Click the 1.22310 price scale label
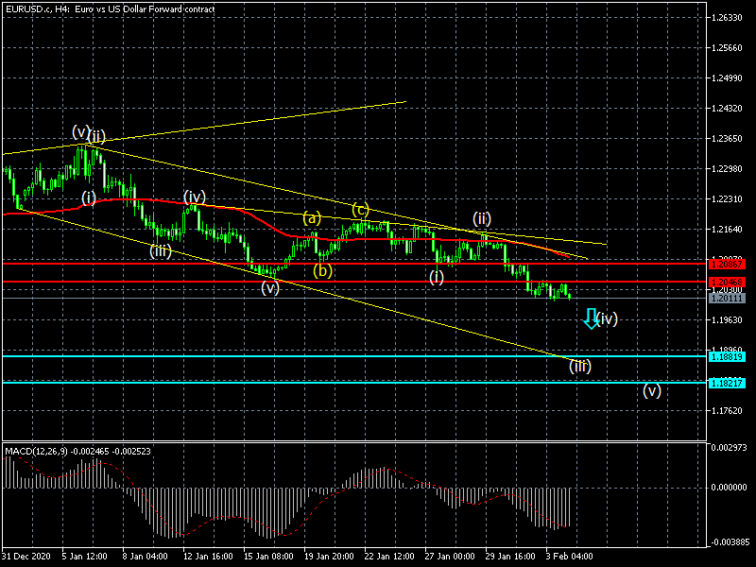The width and height of the screenshot is (756, 567). pos(727,199)
